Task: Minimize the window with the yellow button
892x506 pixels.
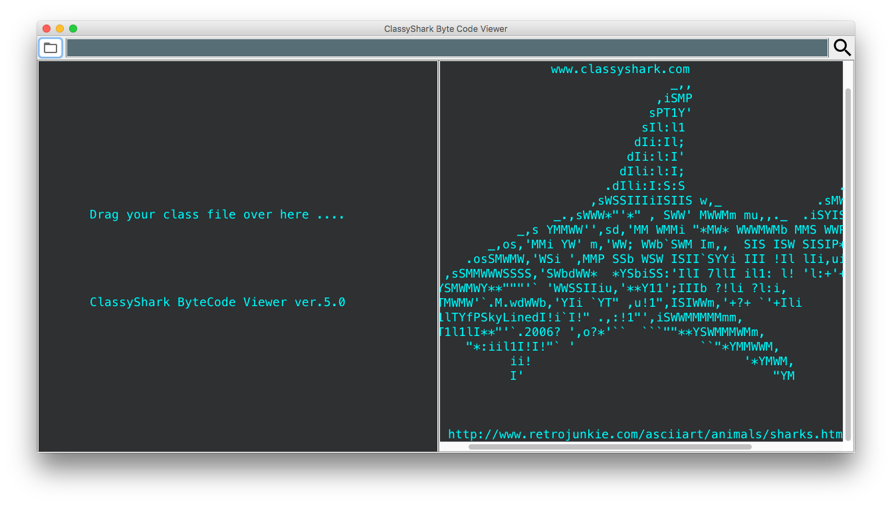Action: click(60, 29)
